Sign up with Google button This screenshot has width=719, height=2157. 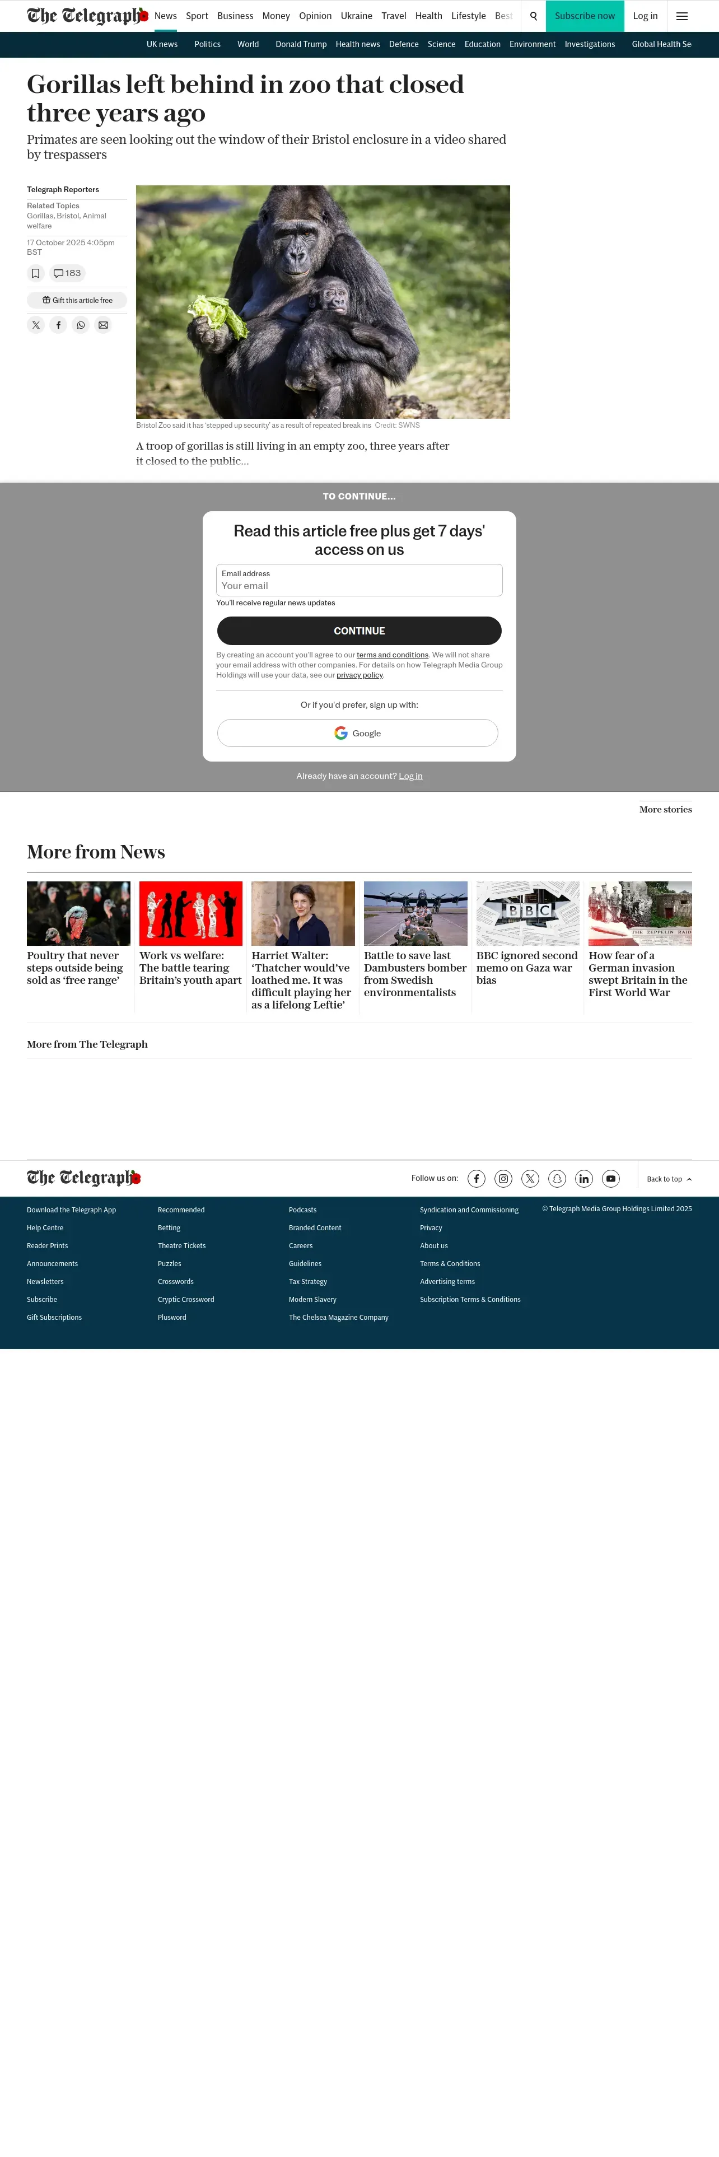click(357, 732)
